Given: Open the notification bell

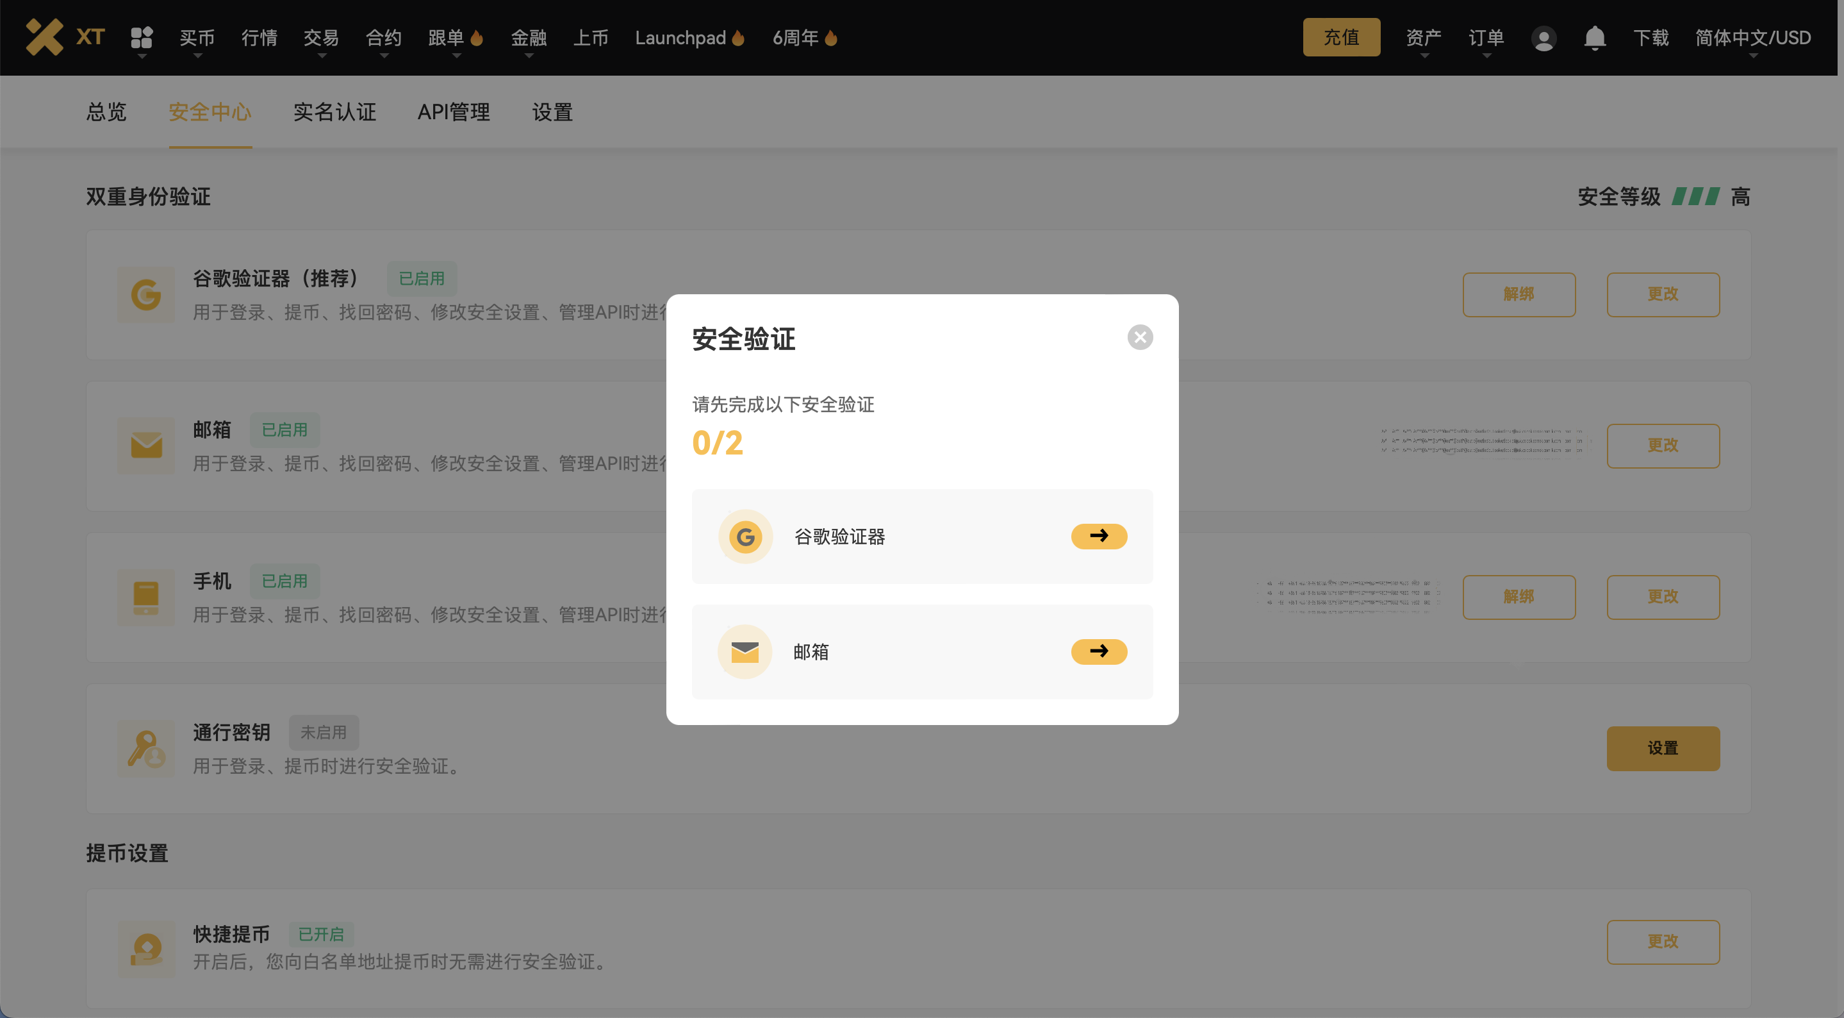Looking at the screenshot, I should [1594, 38].
